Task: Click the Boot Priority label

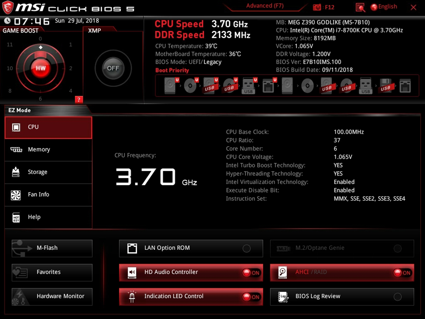Action: pos(172,70)
